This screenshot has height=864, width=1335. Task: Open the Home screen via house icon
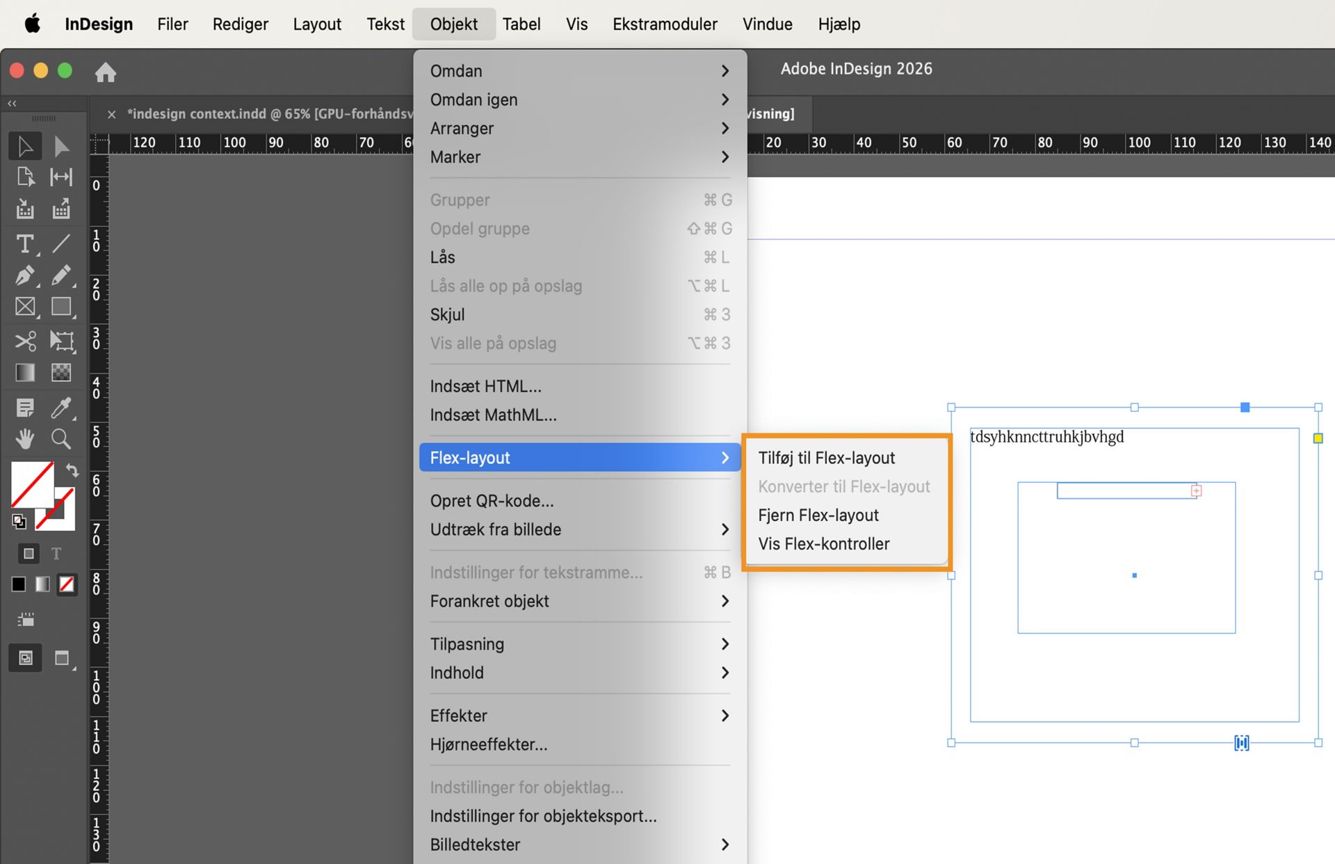click(x=106, y=72)
